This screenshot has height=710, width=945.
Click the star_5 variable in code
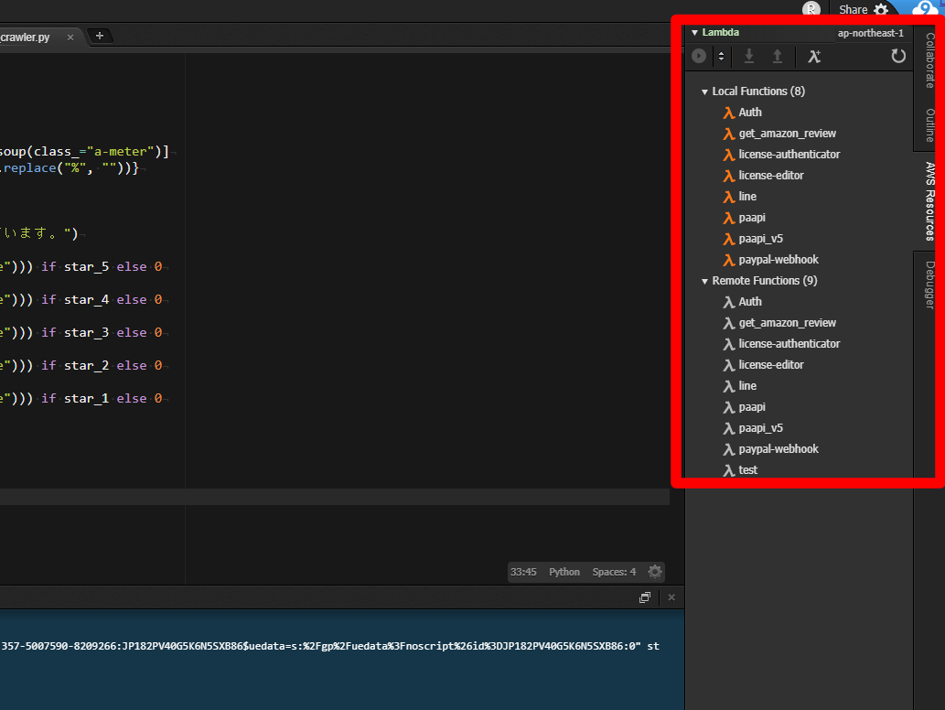[86, 267]
